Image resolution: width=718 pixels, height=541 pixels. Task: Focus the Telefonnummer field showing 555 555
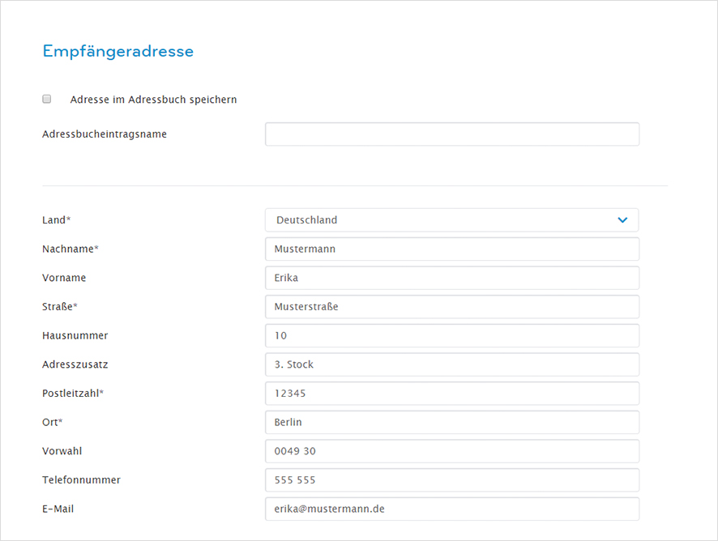[451, 480]
